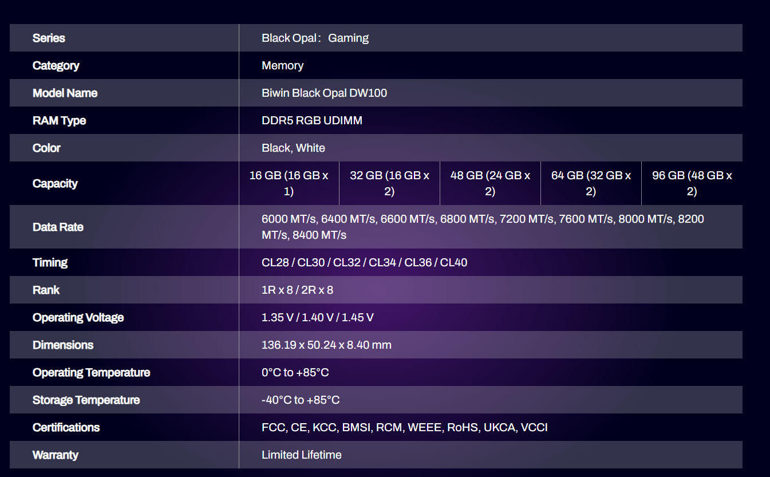Click the "Black, White" color value
This screenshot has height=477, width=770.
[293, 148]
